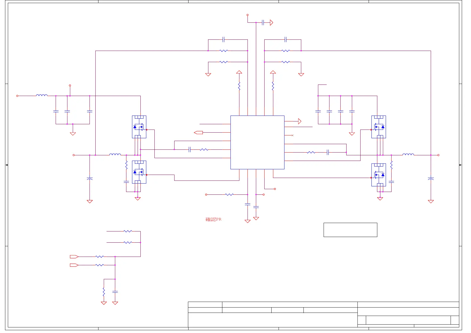Select the inductor beside the far-right output terminal
Image resolution: width=471 pixels, height=333 pixels.
(x=408, y=154)
